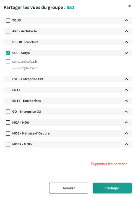Tick the support@sofya.fr checkbox
The height and width of the screenshot is (197, 135).
(x=8, y=68)
